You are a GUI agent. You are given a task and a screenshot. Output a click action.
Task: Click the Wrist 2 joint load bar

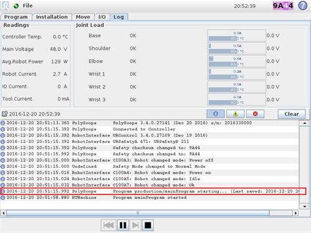coord(237,87)
